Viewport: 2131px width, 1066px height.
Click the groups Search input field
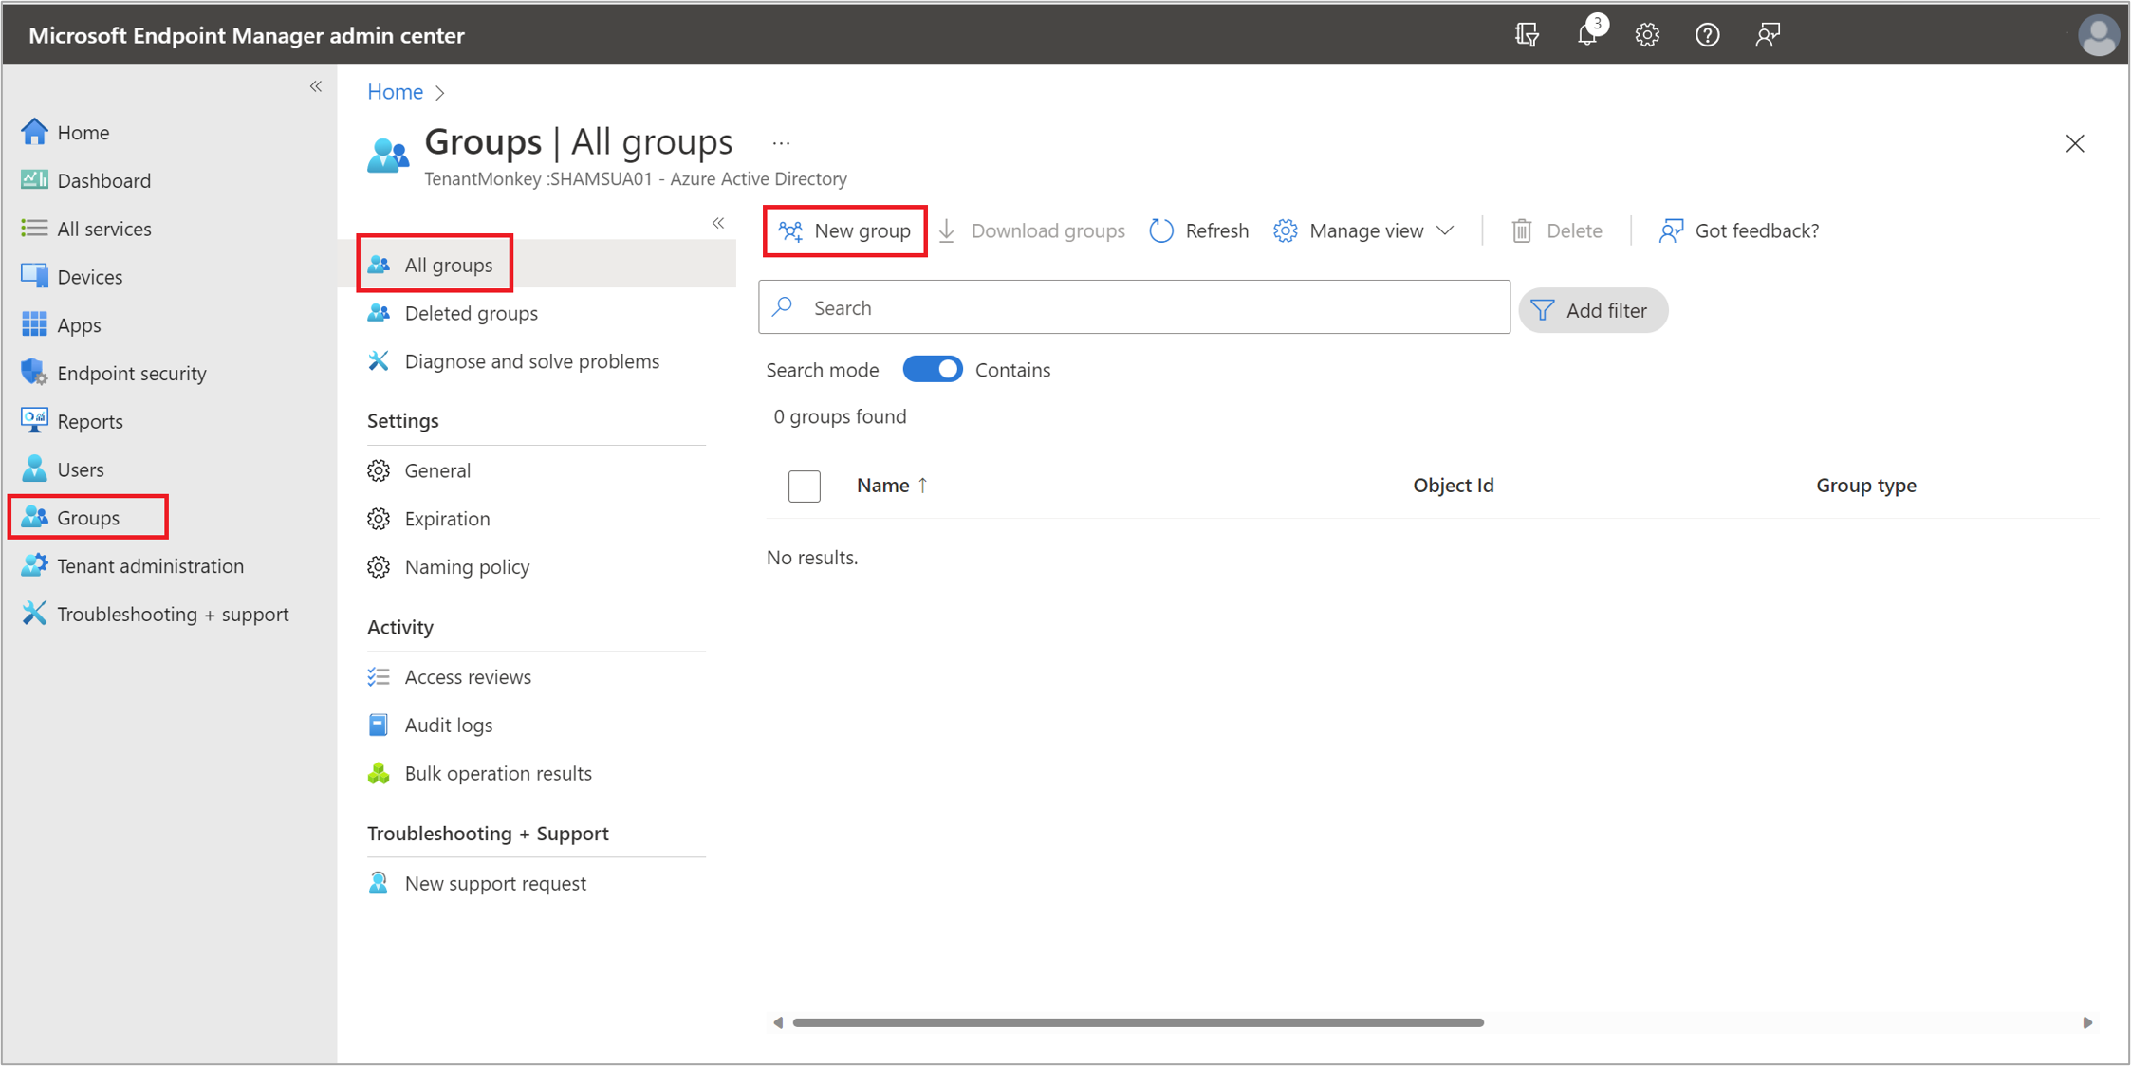pyautogui.click(x=1134, y=307)
